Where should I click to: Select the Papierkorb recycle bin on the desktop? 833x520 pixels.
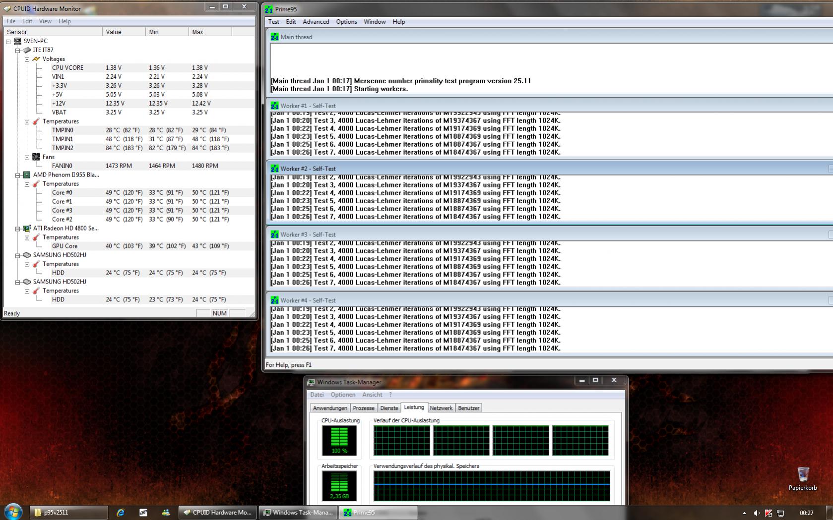click(x=803, y=478)
